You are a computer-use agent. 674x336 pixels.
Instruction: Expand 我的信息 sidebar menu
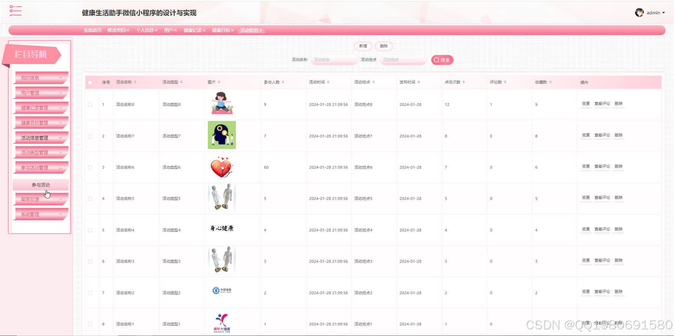click(41, 78)
